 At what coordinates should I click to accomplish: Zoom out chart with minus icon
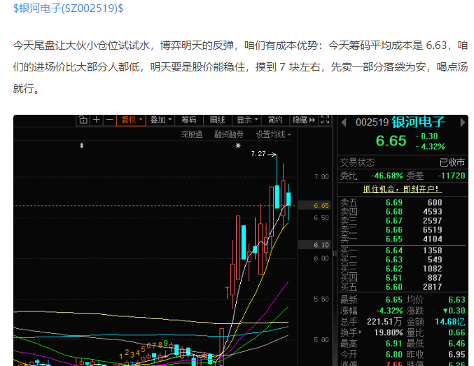109,120
